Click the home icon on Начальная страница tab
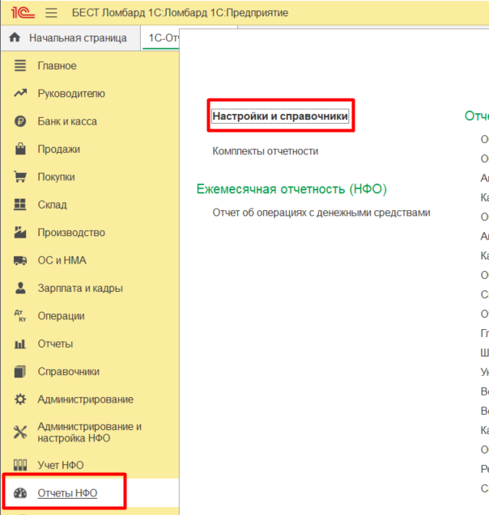This screenshot has height=515, width=489. click(x=15, y=38)
